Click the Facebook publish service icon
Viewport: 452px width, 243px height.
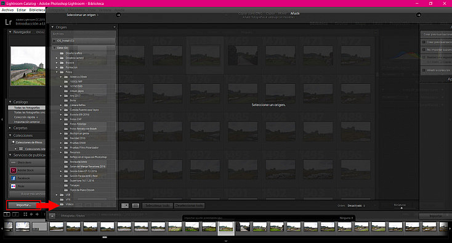pos(14,178)
